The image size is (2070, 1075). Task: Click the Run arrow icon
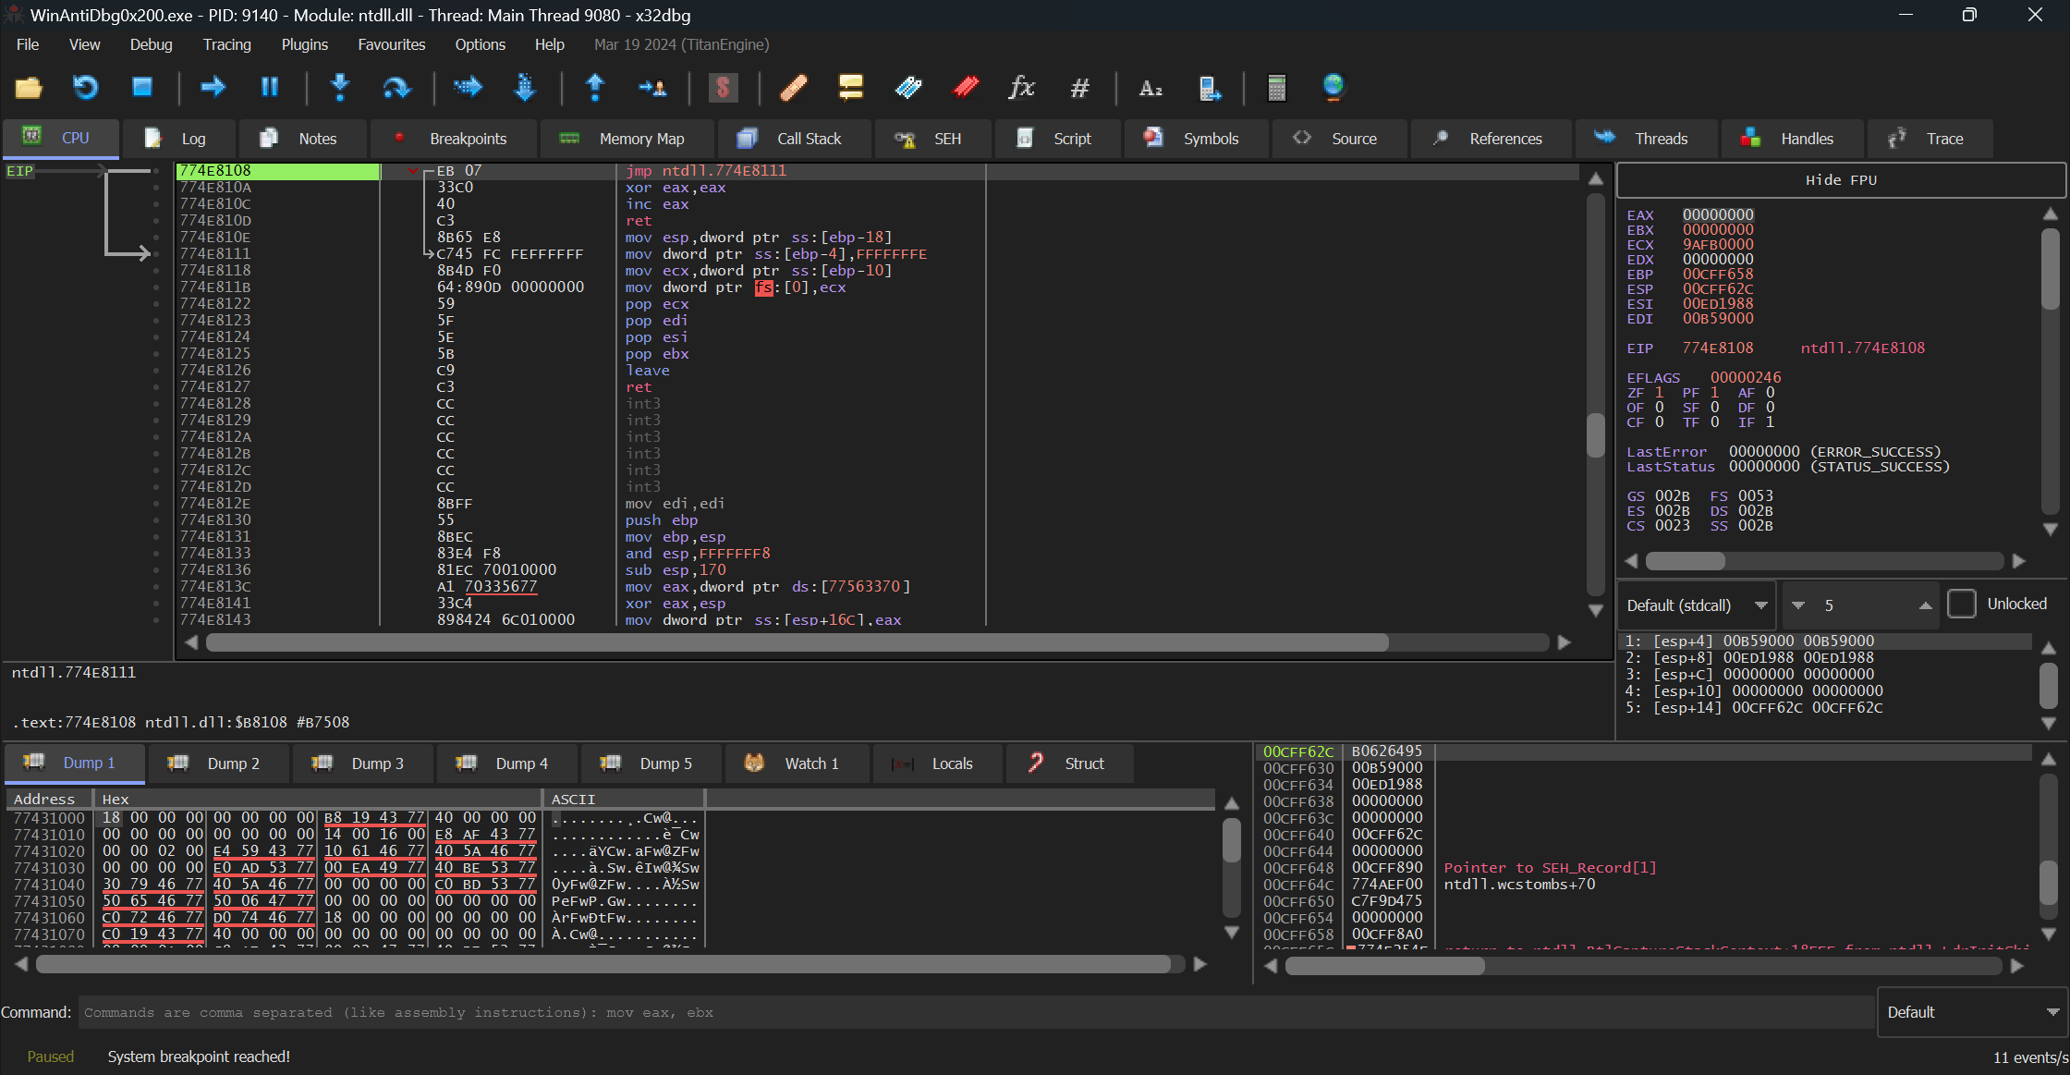coord(213,88)
